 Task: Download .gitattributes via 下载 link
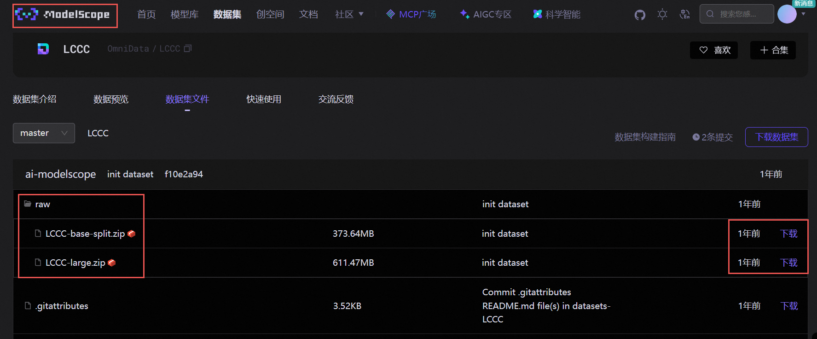[x=789, y=306]
